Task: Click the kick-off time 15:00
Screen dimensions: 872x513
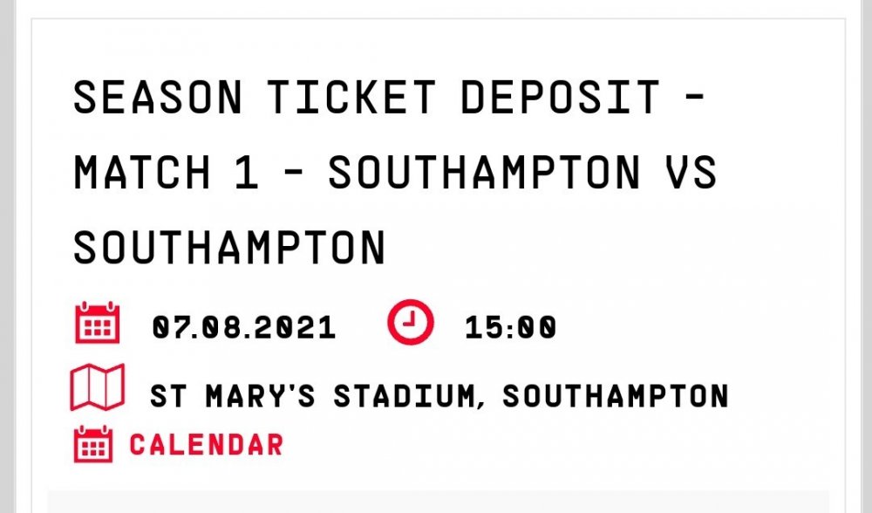Action: (x=510, y=328)
